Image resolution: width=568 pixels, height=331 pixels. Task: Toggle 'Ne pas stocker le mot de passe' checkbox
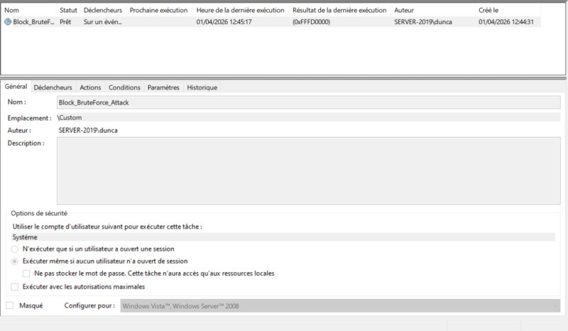pyautogui.click(x=26, y=273)
